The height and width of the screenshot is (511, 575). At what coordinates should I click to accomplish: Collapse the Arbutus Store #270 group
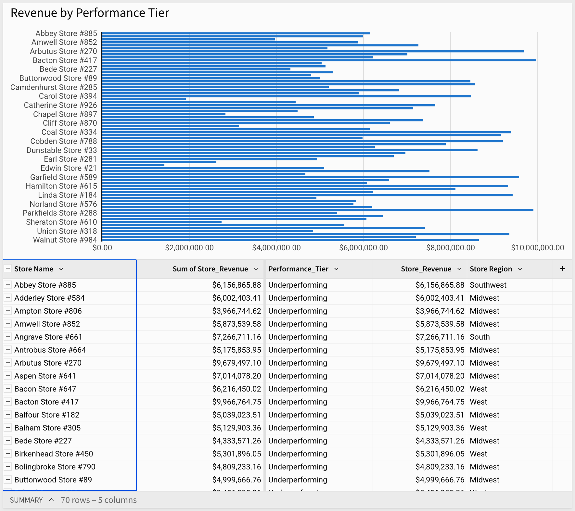pos(8,363)
